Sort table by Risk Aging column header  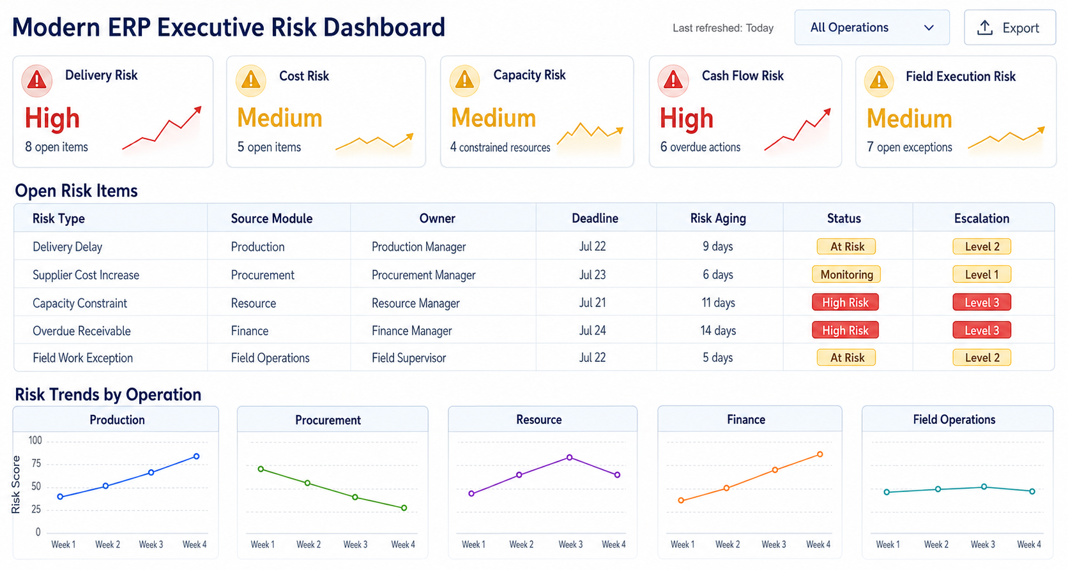pyautogui.click(x=718, y=218)
